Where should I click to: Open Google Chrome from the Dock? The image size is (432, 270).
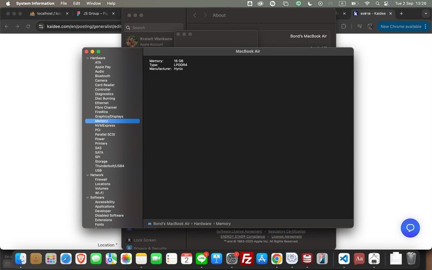(x=276, y=258)
